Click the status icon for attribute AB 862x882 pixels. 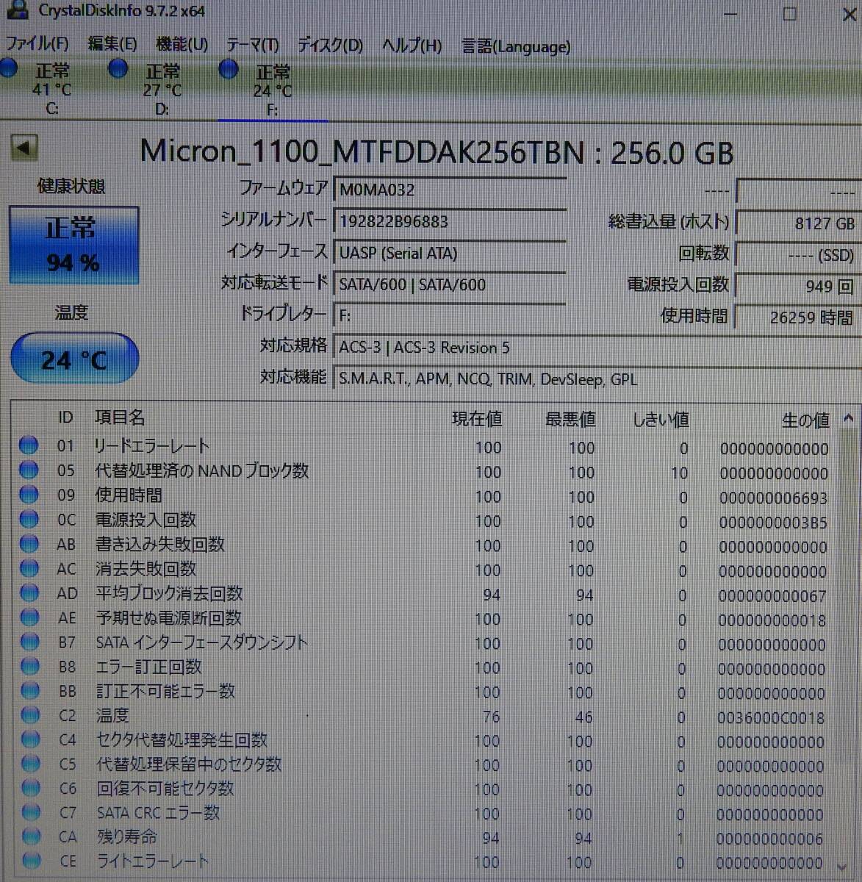click(29, 543)
